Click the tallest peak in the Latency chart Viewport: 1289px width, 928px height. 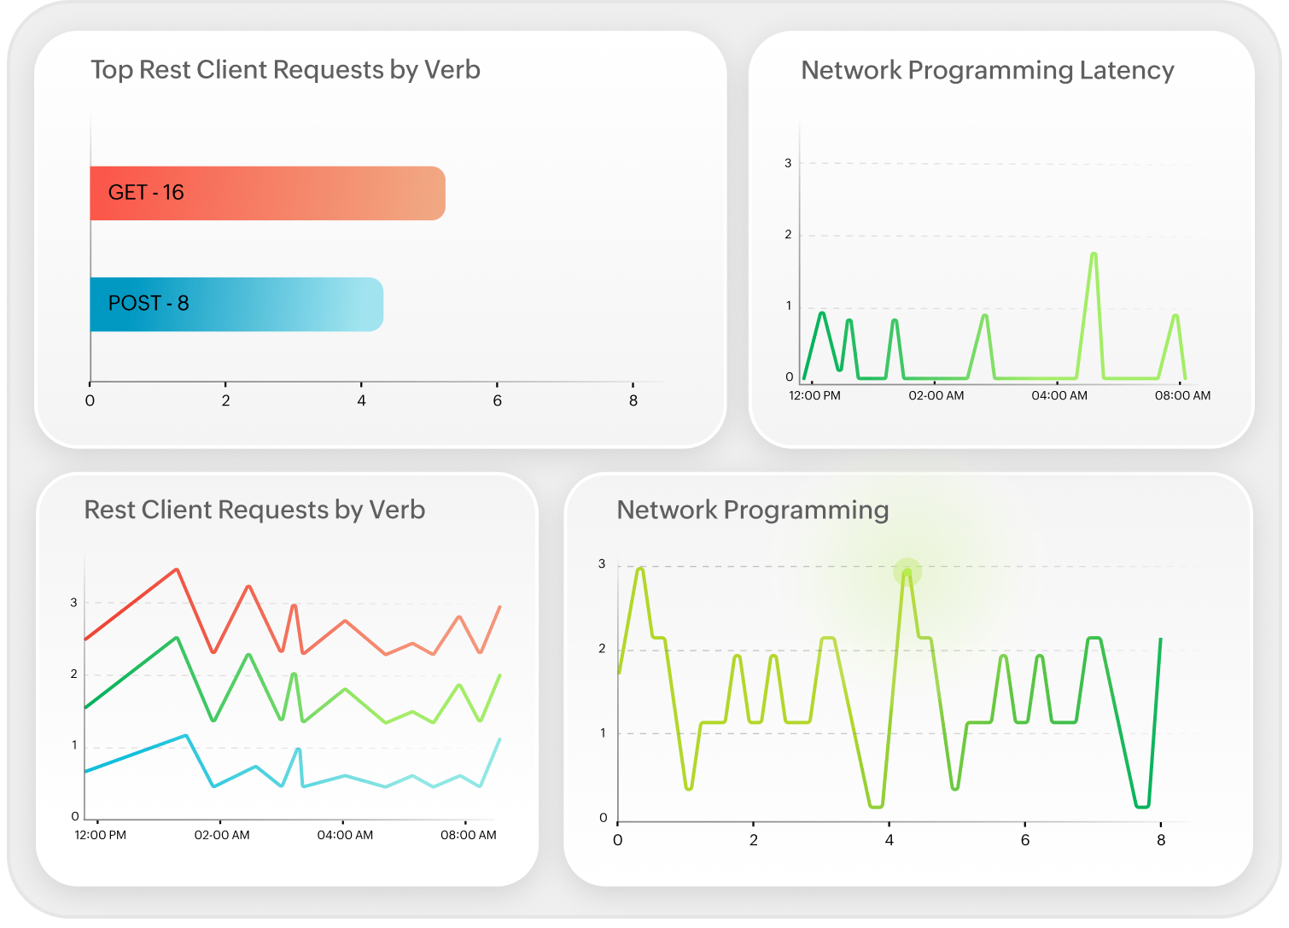(1093, 254)
